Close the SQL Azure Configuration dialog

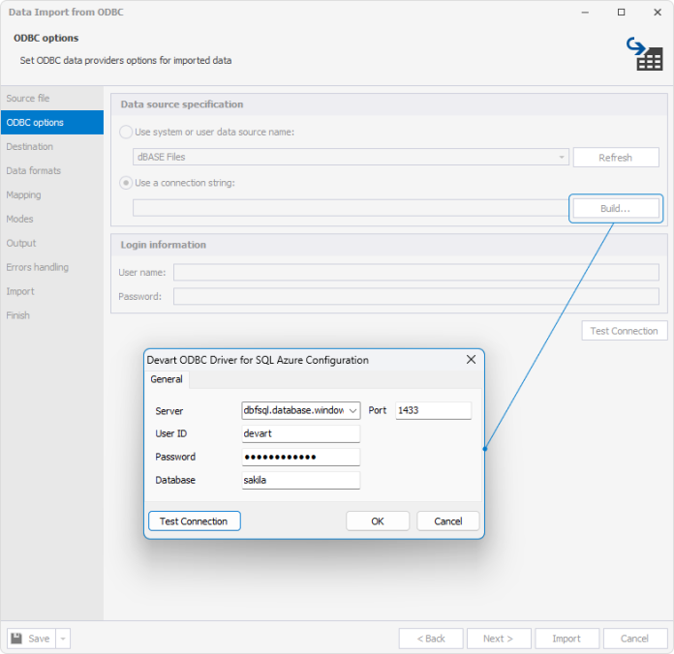point(471,360)
